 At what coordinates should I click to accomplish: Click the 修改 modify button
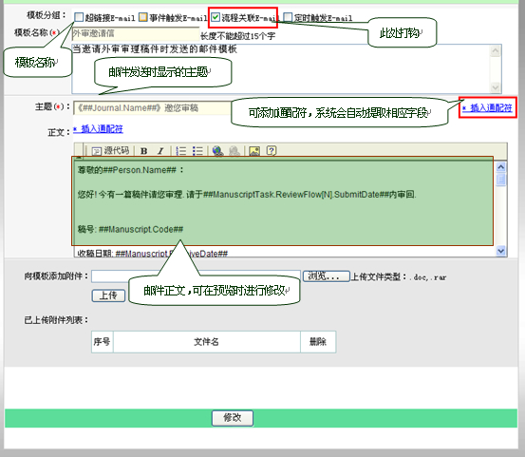(x=233, y=418)
